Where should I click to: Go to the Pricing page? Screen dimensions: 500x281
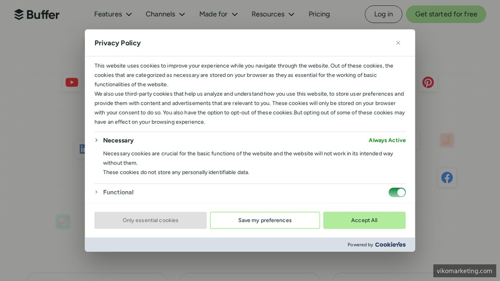coord(319,14)
